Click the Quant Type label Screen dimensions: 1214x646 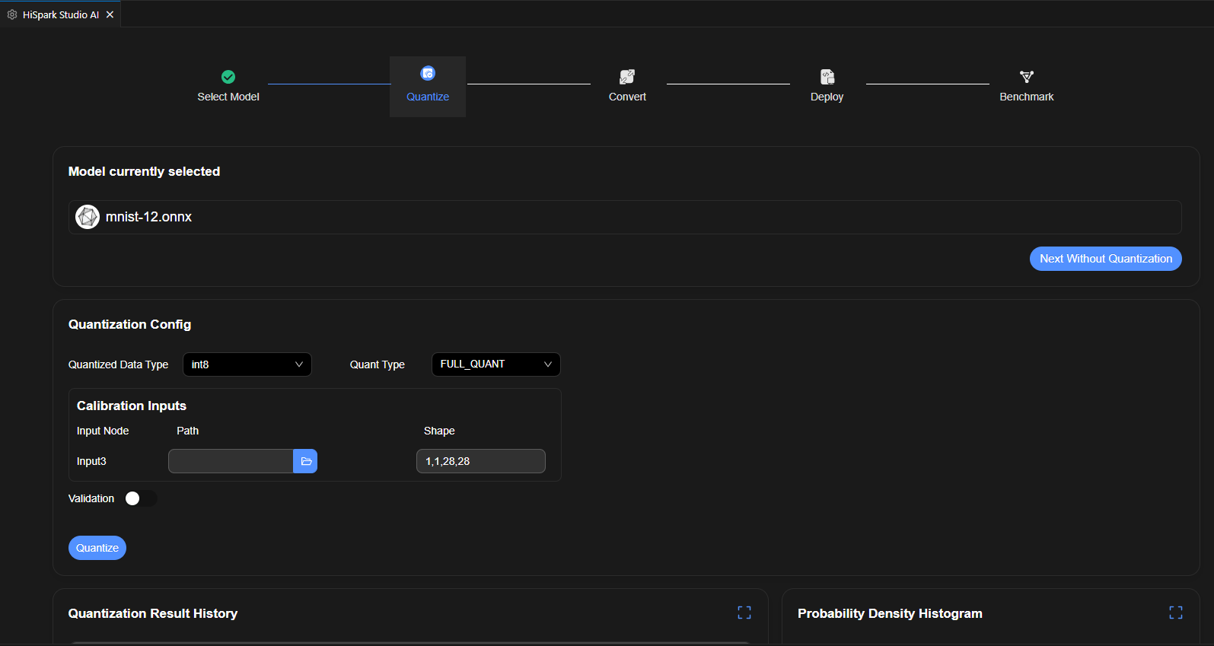point(378,364)
